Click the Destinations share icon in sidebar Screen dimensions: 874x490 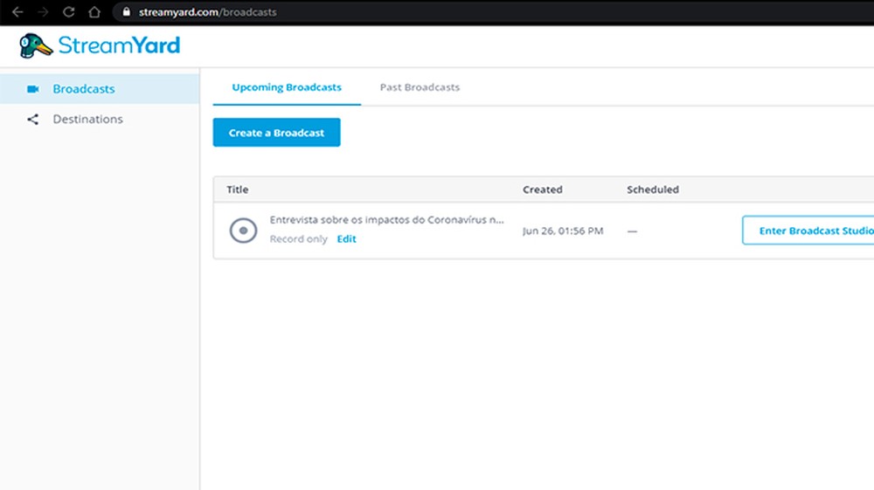(x=33, y=120)
